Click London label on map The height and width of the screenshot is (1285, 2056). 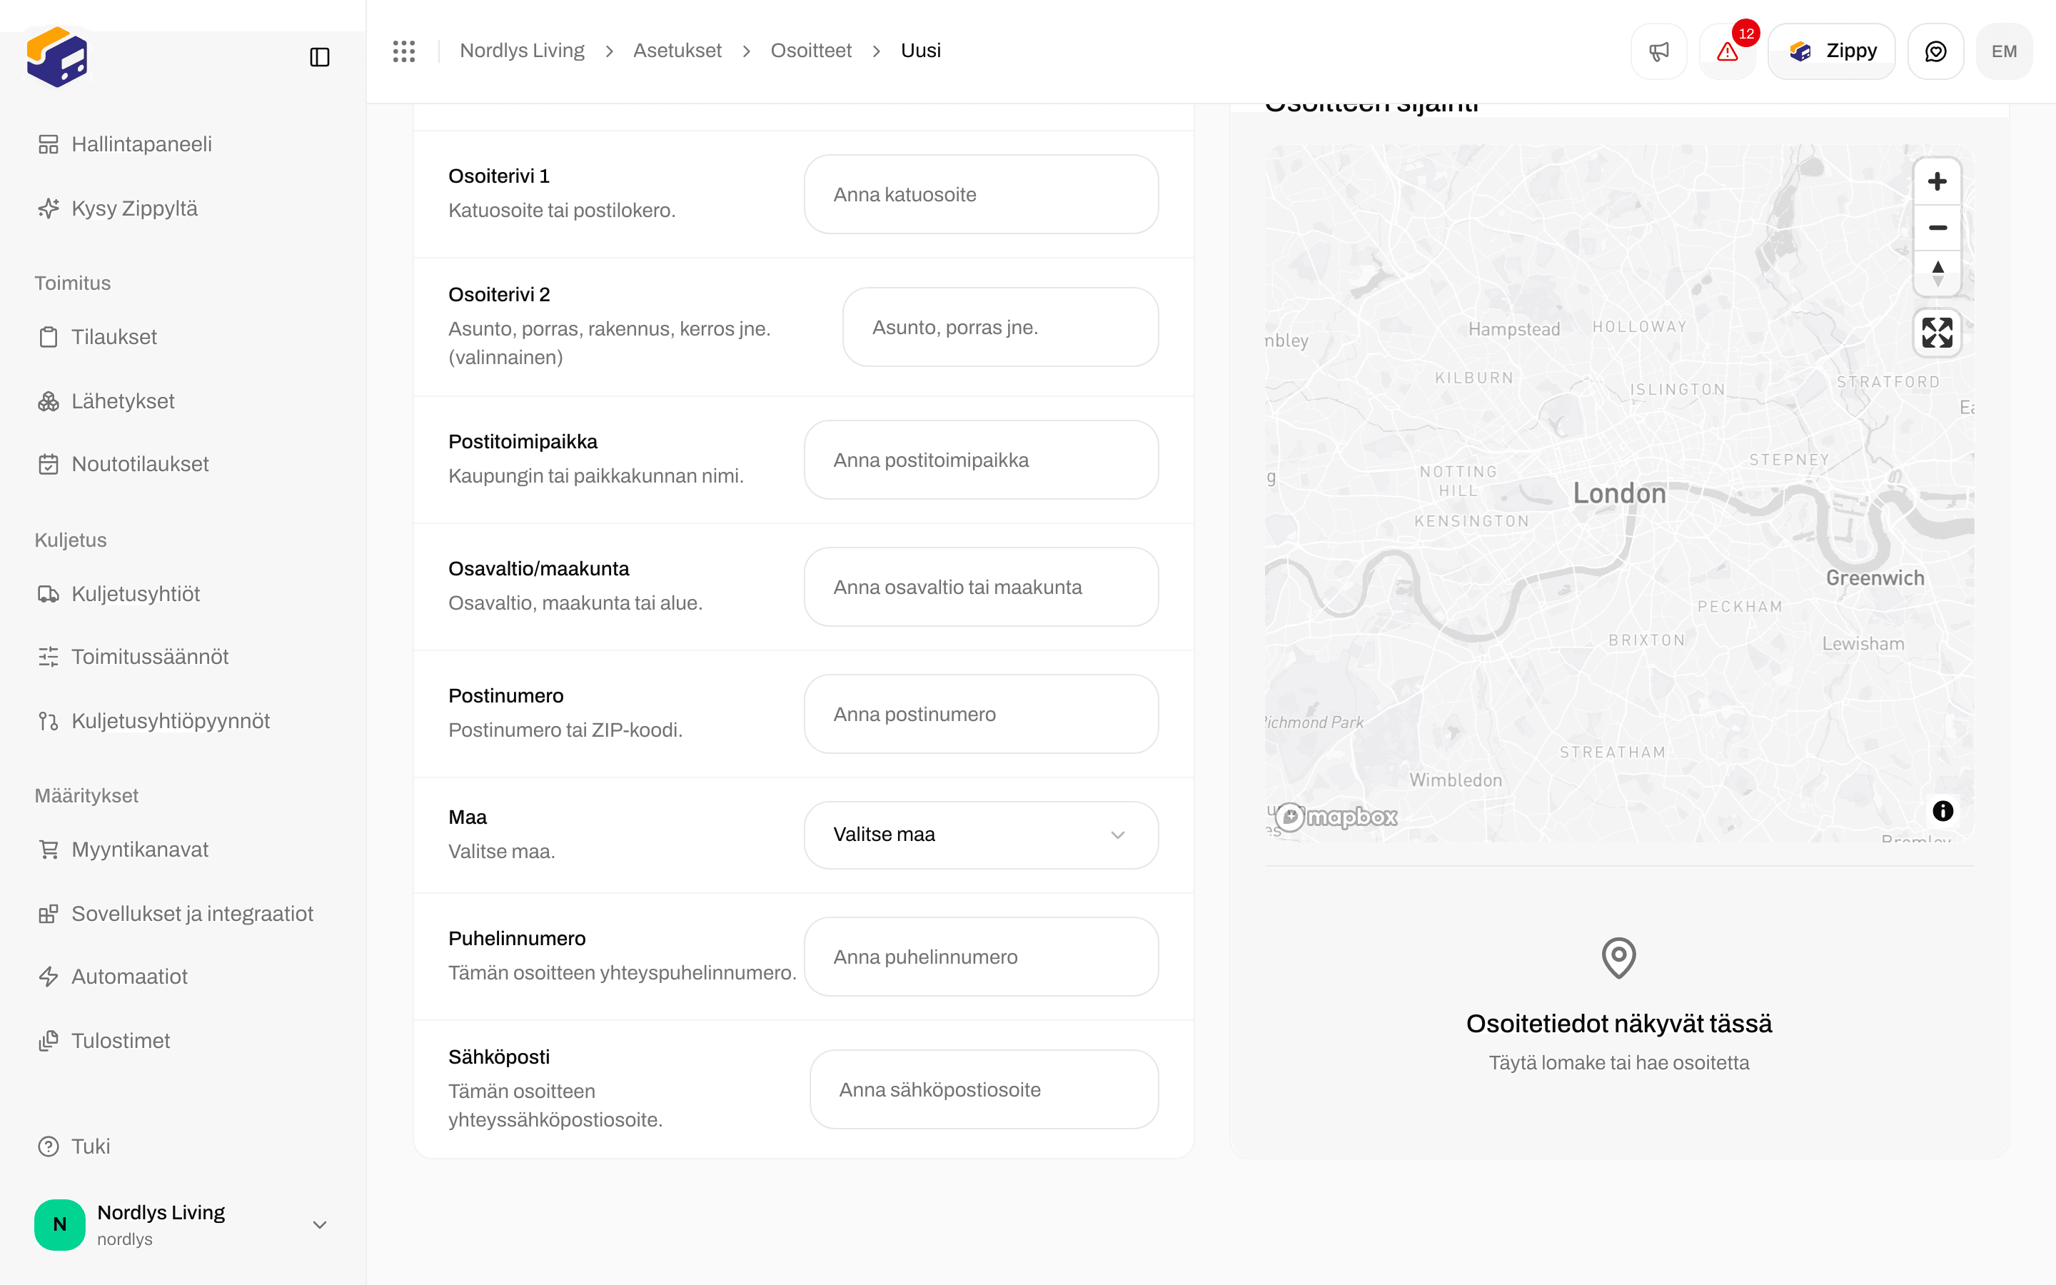[1619, 494]
